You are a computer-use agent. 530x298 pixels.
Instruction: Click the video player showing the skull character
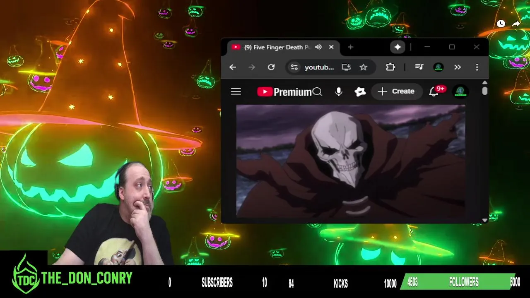coord(351,161)
